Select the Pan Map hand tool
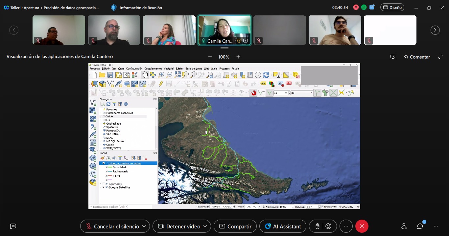The height and width of the screenshot is (236, 449). tap(145, 75)
